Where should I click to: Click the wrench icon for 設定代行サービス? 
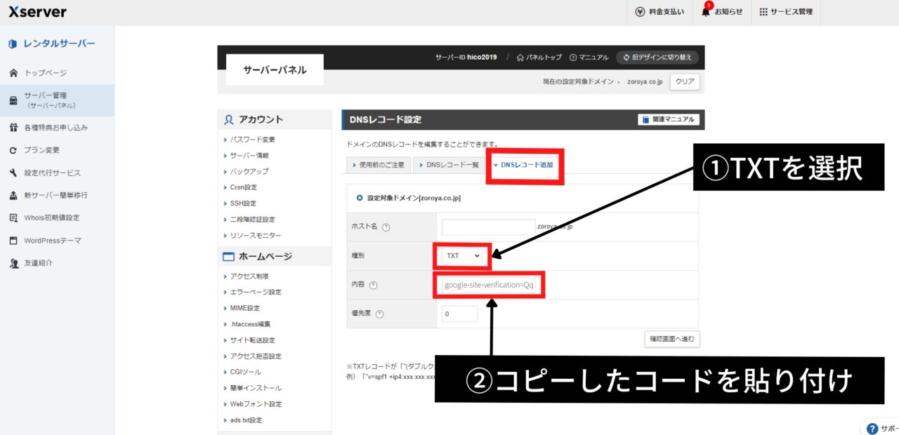(13, 173)
